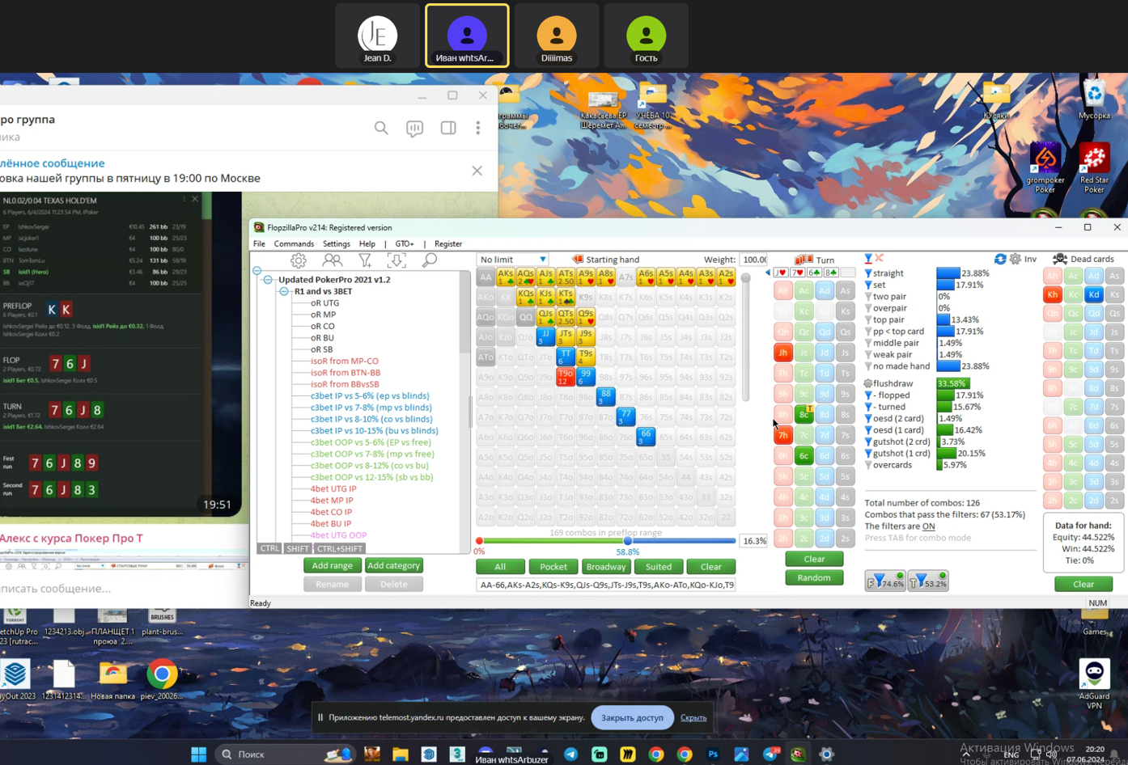Click the blue filter icon above statistics

click(868, 259)
